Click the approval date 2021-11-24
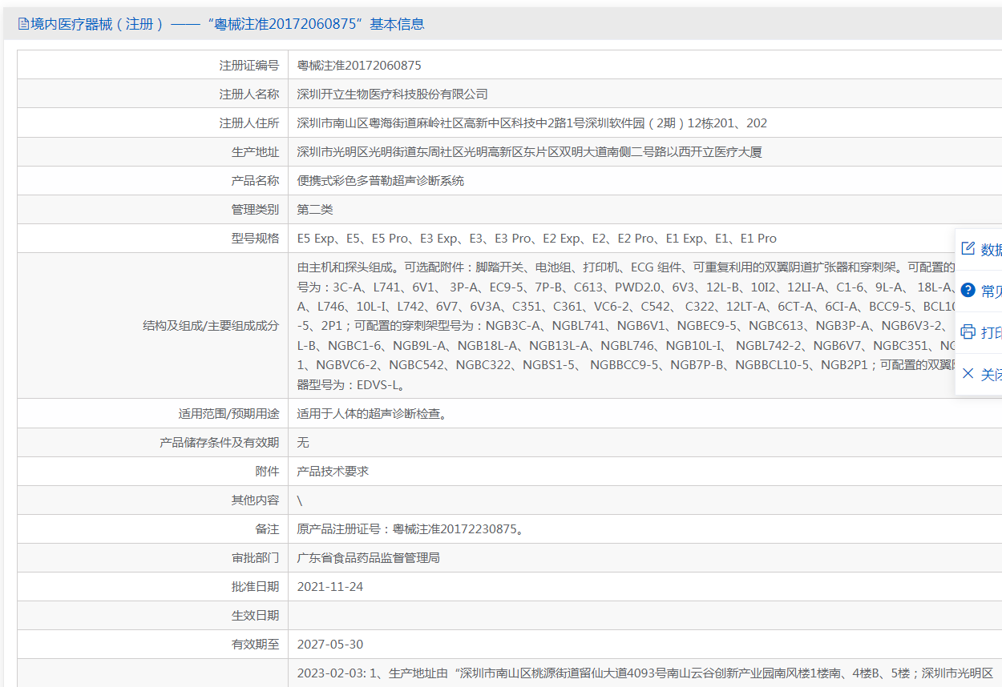This screenshot has width=1002, height=687. (330, 587)
